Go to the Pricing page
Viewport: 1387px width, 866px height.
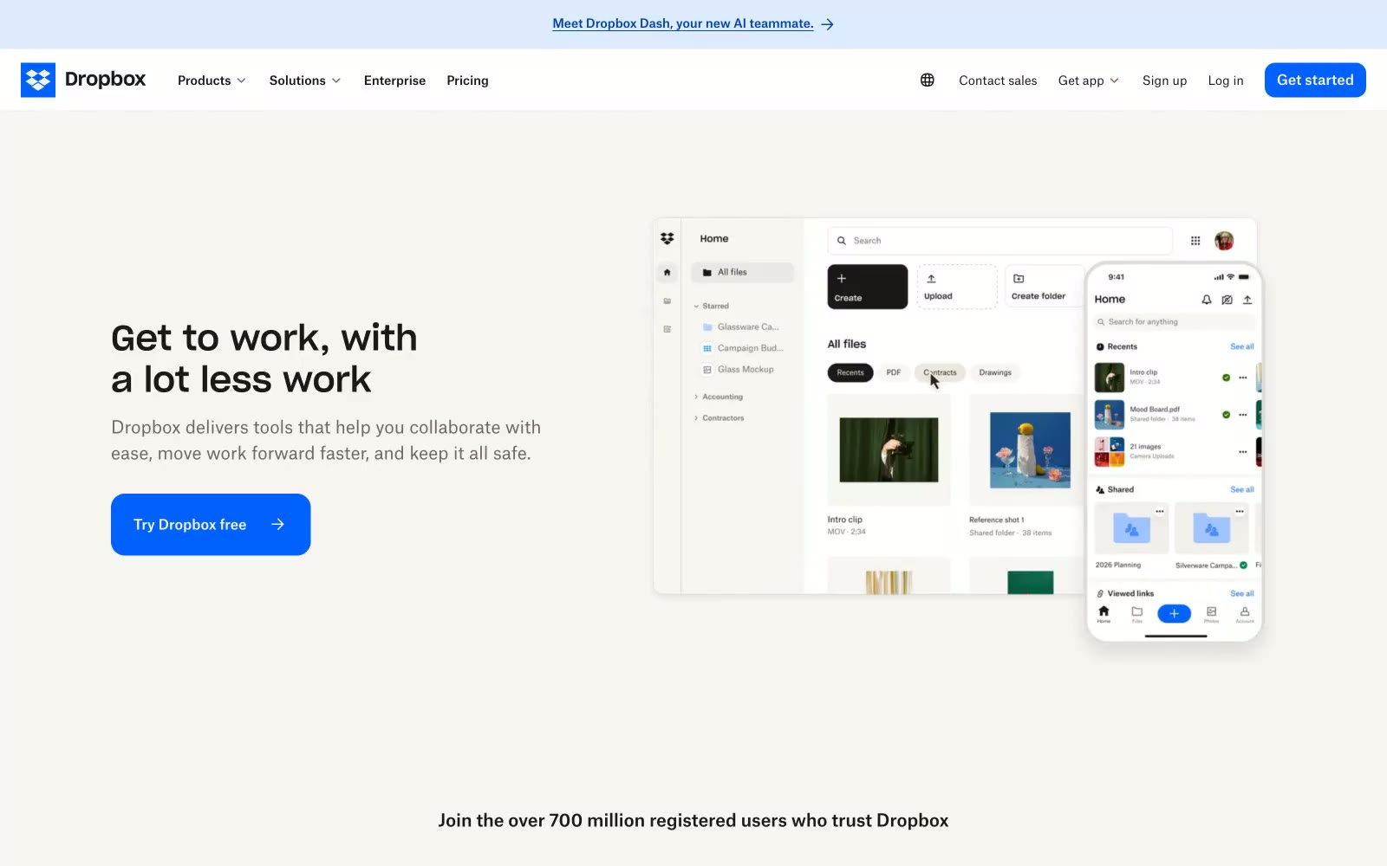(x=467, y=81)
